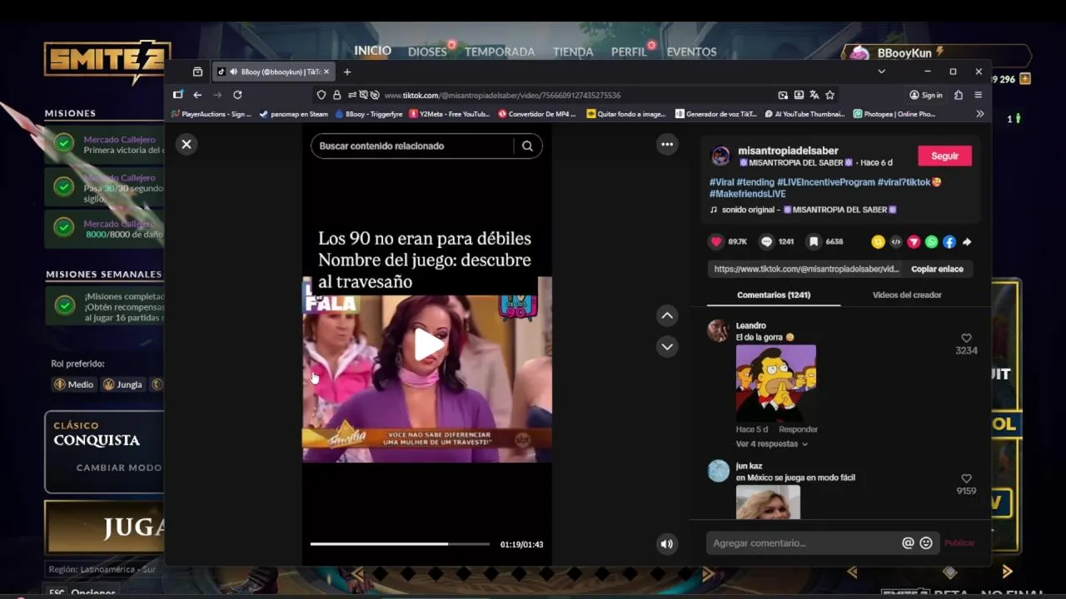The height and width of the screenshot is (599, 1066).
Task: Close the TikTok video viewer
Action: [x=187, y=144]
